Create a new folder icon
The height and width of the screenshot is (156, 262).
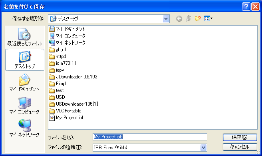click(198, 18)
